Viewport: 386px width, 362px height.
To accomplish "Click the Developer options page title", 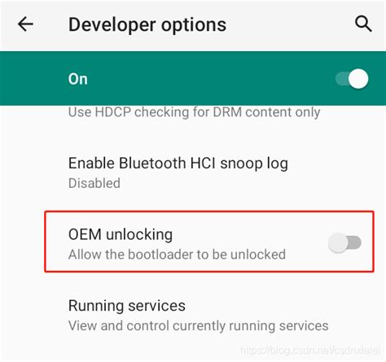I will (x=147, y=24).
